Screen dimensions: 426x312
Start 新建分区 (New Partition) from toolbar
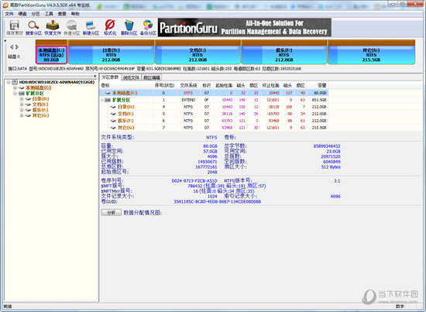(x=91, y=28)
